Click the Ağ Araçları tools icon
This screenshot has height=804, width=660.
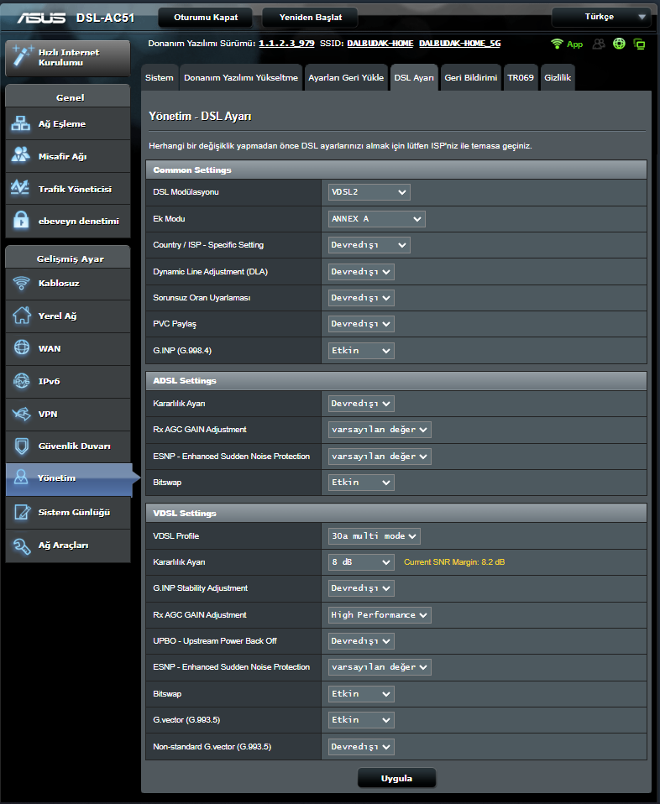(22, 545)
